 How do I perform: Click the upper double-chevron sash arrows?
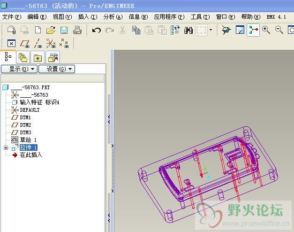click(x=109, y=119)
